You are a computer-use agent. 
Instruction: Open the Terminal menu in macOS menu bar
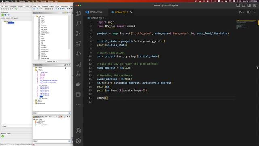coord(43,1)
